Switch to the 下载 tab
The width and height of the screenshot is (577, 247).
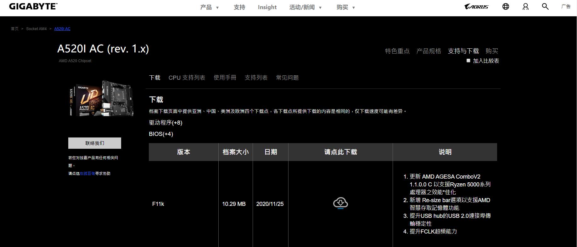[x=154, y=78]
